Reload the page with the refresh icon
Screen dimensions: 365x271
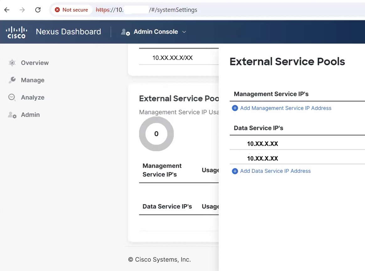tap(38, 10)
